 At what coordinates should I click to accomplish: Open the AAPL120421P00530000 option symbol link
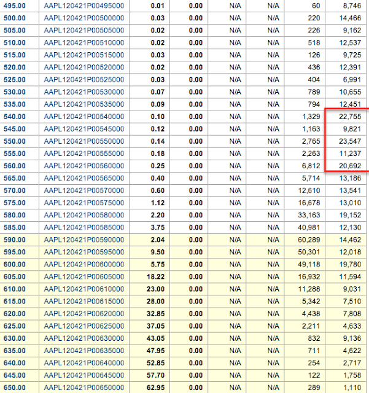click(x=84, y=92)
